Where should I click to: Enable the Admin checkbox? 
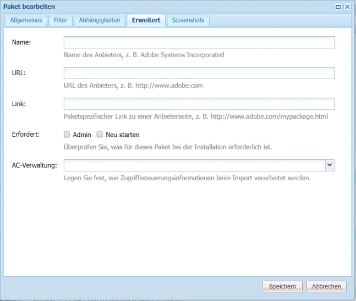click(x=67, y=135)
